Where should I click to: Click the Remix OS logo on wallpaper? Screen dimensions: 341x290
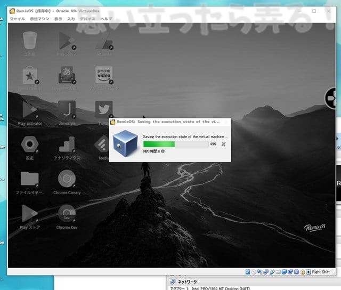[315, 228]
